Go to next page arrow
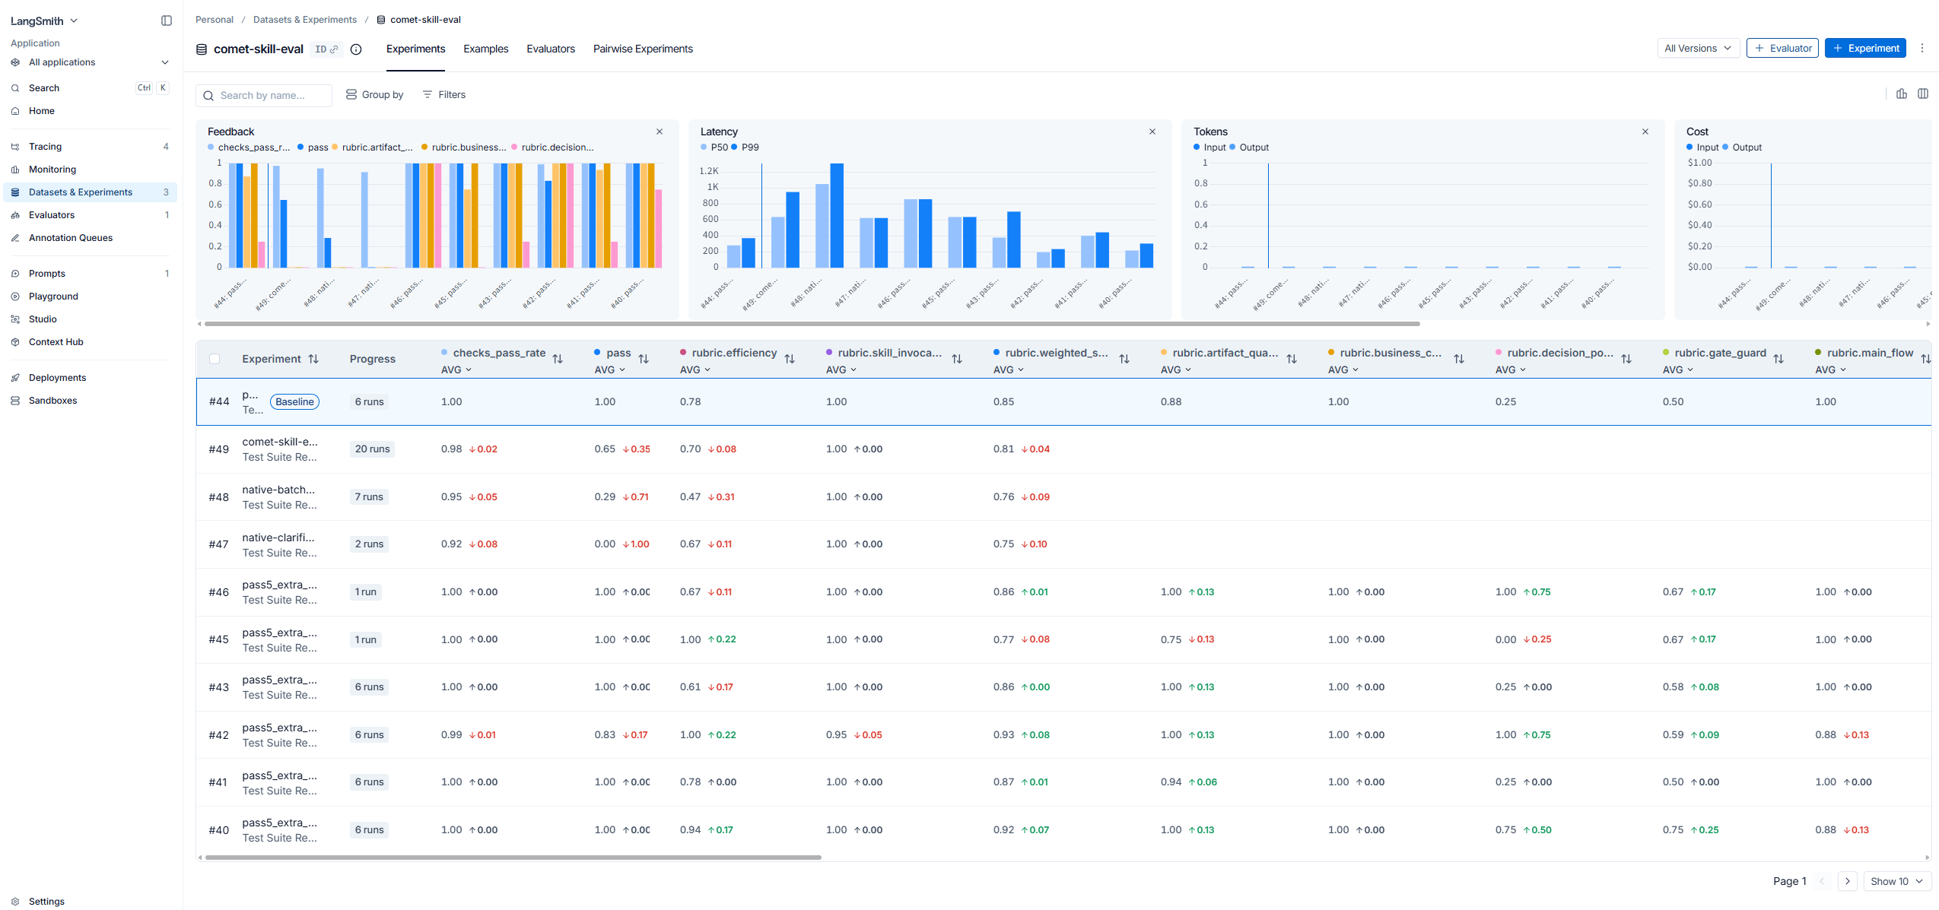 pyautogui.click(x=1848, y=881)
